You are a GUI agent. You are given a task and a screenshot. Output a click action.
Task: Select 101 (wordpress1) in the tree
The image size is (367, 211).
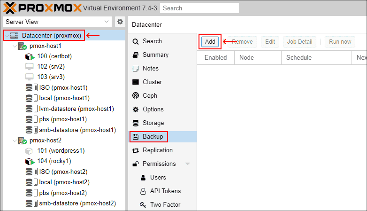pos(61,150)
